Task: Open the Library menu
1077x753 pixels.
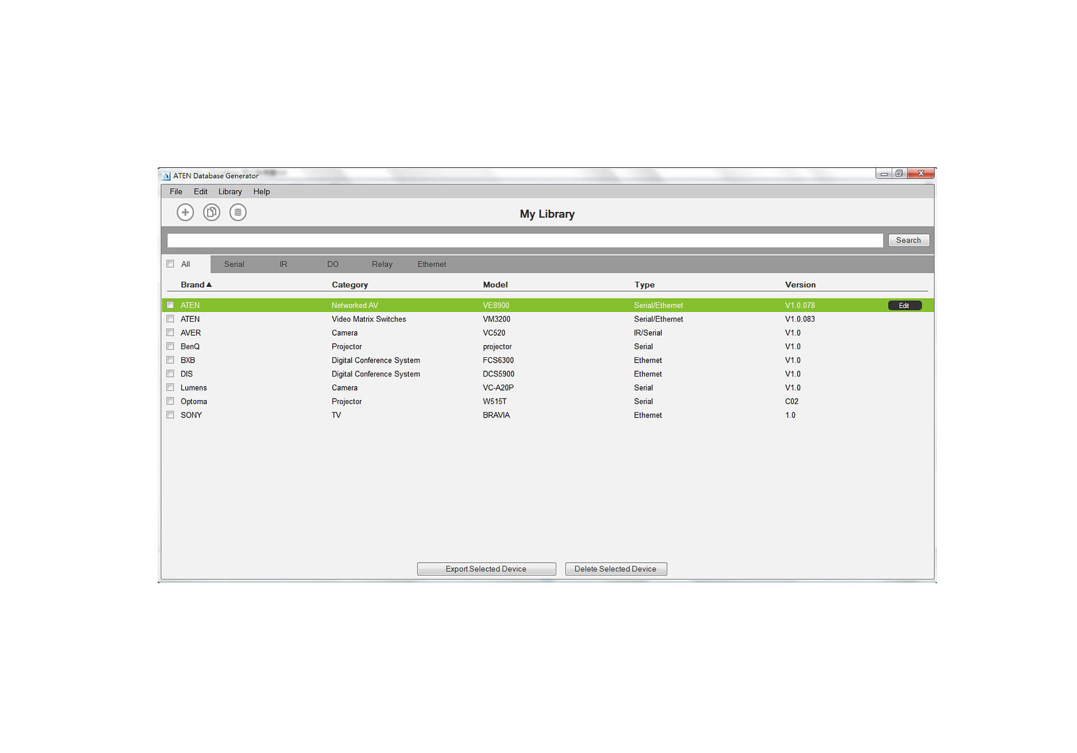Action: [x=230, y=192]
